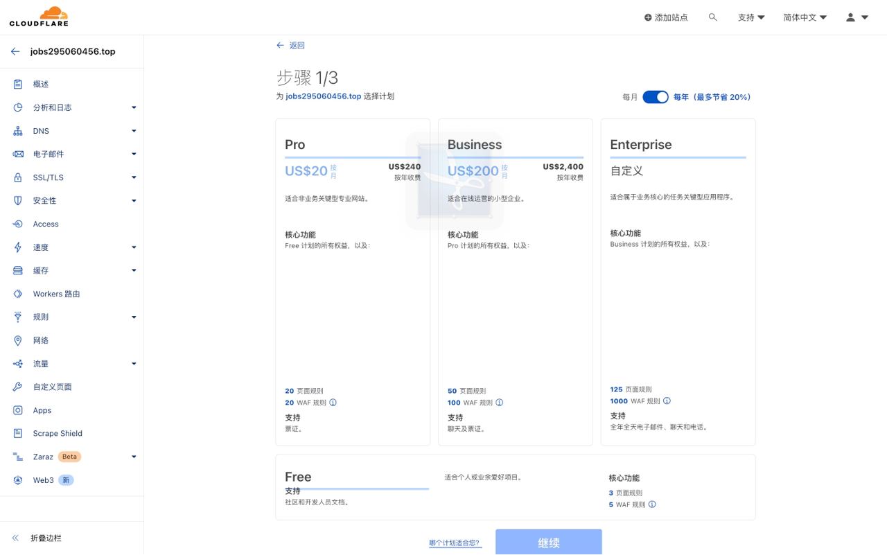Click the Access icon in sidebar
Viewport: 887px width, 555px height.
pyautogui.click(x=18, y=224)
